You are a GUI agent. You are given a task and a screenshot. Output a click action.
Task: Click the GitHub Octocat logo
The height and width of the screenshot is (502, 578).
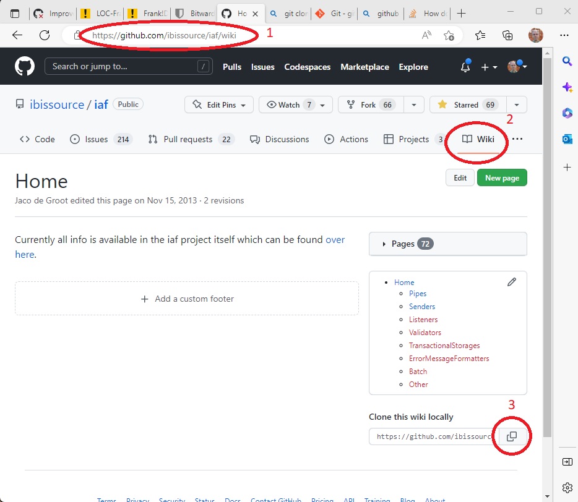[x=25, y=66]
